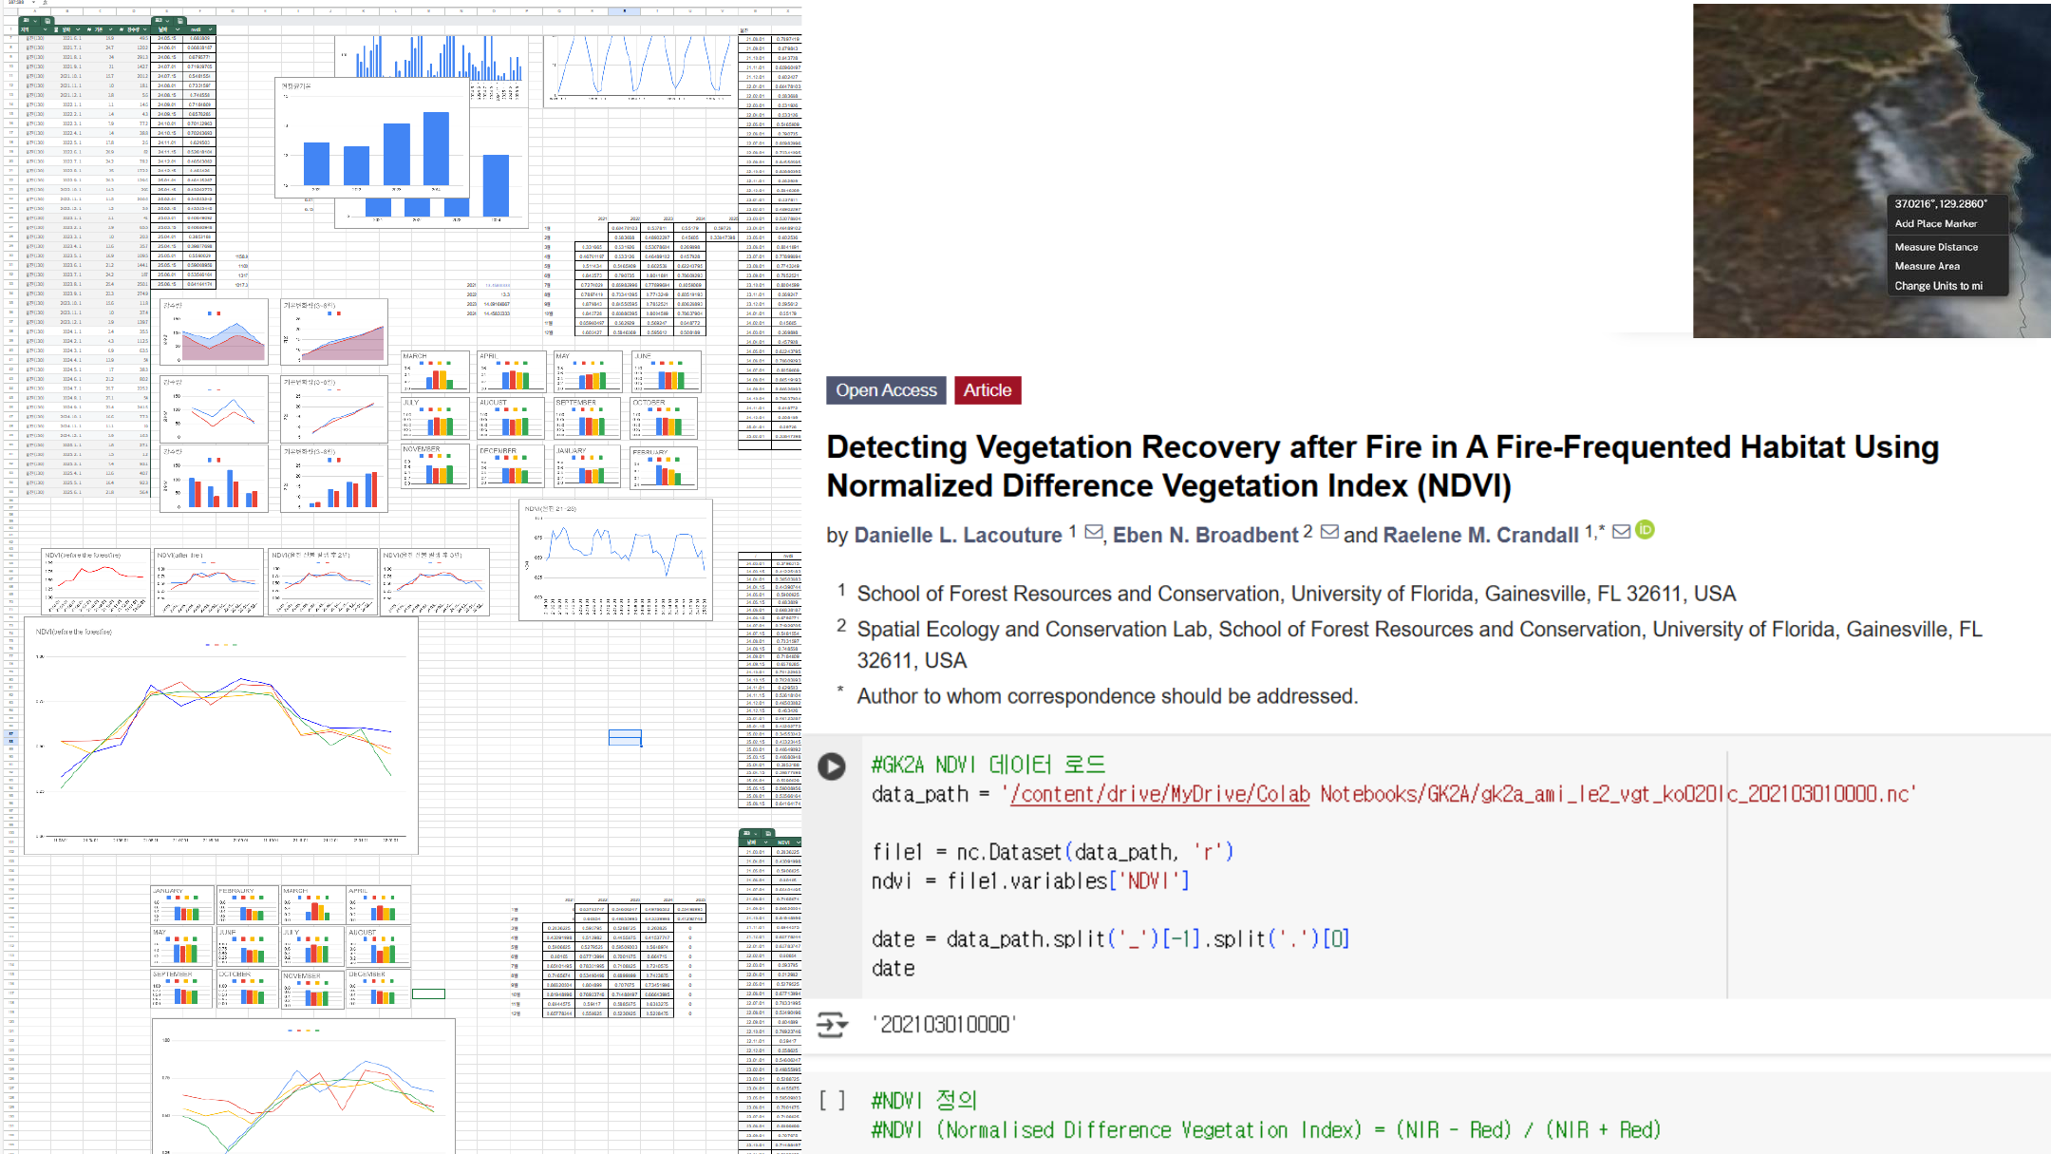Click table icon in first spreadsheet table tab
Viewport: 2051px width, 1154px height.
pyautogui.click(x=47, y=21)
